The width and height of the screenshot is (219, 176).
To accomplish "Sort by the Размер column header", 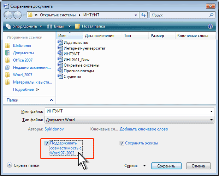I will click(x=162, y=36).
